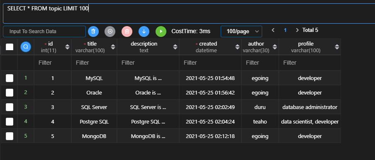Select the 'SQL Server' title cell
This screenshot has height=160, width=375.
94,107
